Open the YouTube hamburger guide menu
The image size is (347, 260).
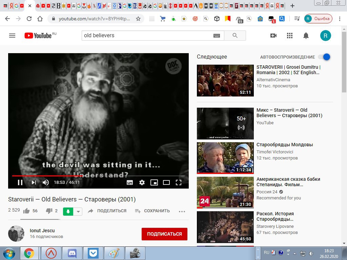point(12,36)
